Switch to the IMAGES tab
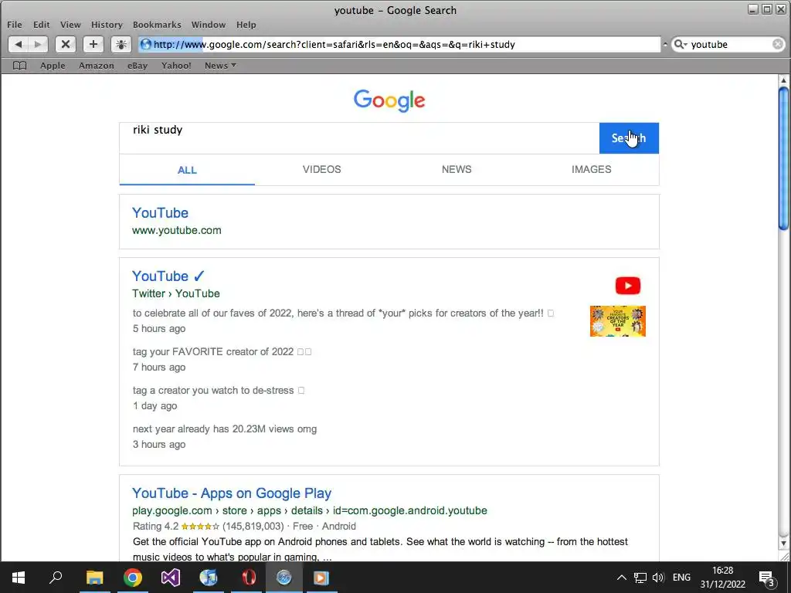Viewport: 791px width, 593px height. (591, 169)
